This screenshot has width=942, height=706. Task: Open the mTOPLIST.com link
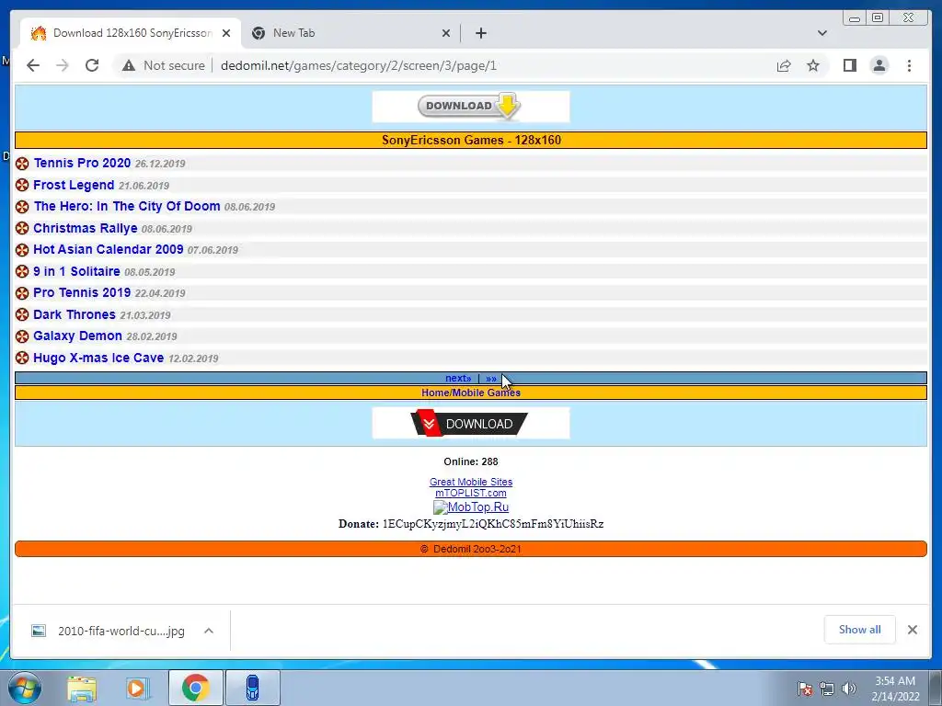tap(471, 493)
